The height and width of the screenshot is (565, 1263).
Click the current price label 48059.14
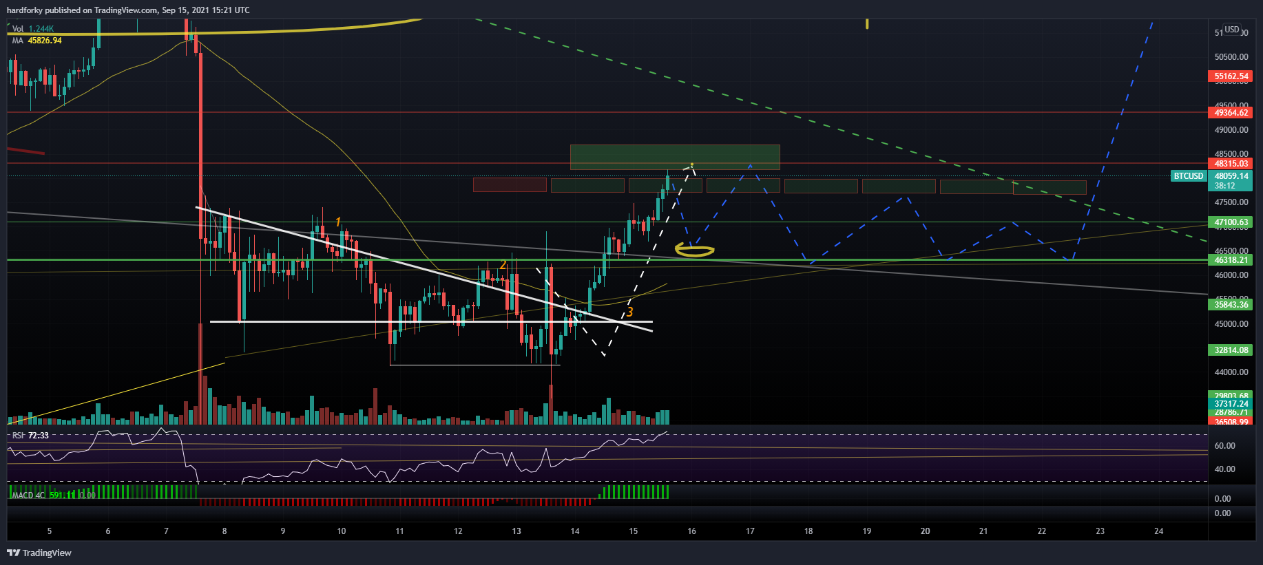coord(1231,176)
